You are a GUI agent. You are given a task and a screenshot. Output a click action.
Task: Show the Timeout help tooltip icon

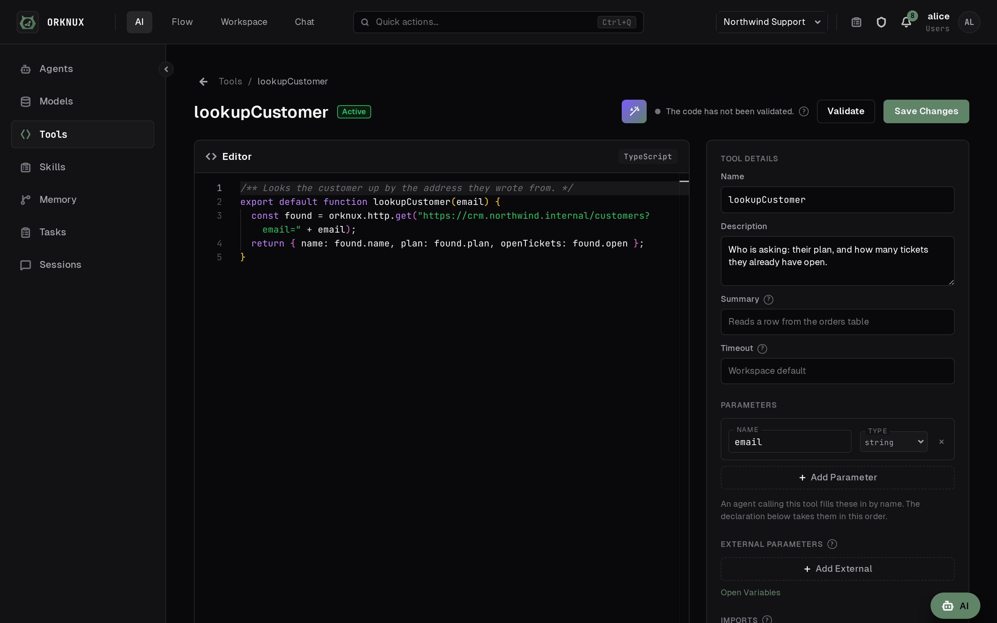(762, 349)
